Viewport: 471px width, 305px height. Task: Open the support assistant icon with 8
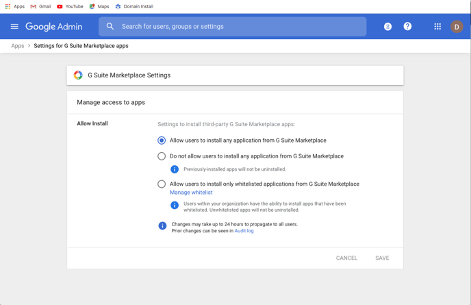pyautogui.click(x=387, y=27)
